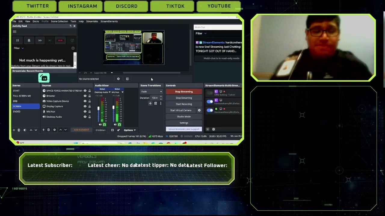Screen dimensions: 385x216
Task: Hide the SPACE FORCE ANIMATED STREAM source
Action: coord(85,91)
